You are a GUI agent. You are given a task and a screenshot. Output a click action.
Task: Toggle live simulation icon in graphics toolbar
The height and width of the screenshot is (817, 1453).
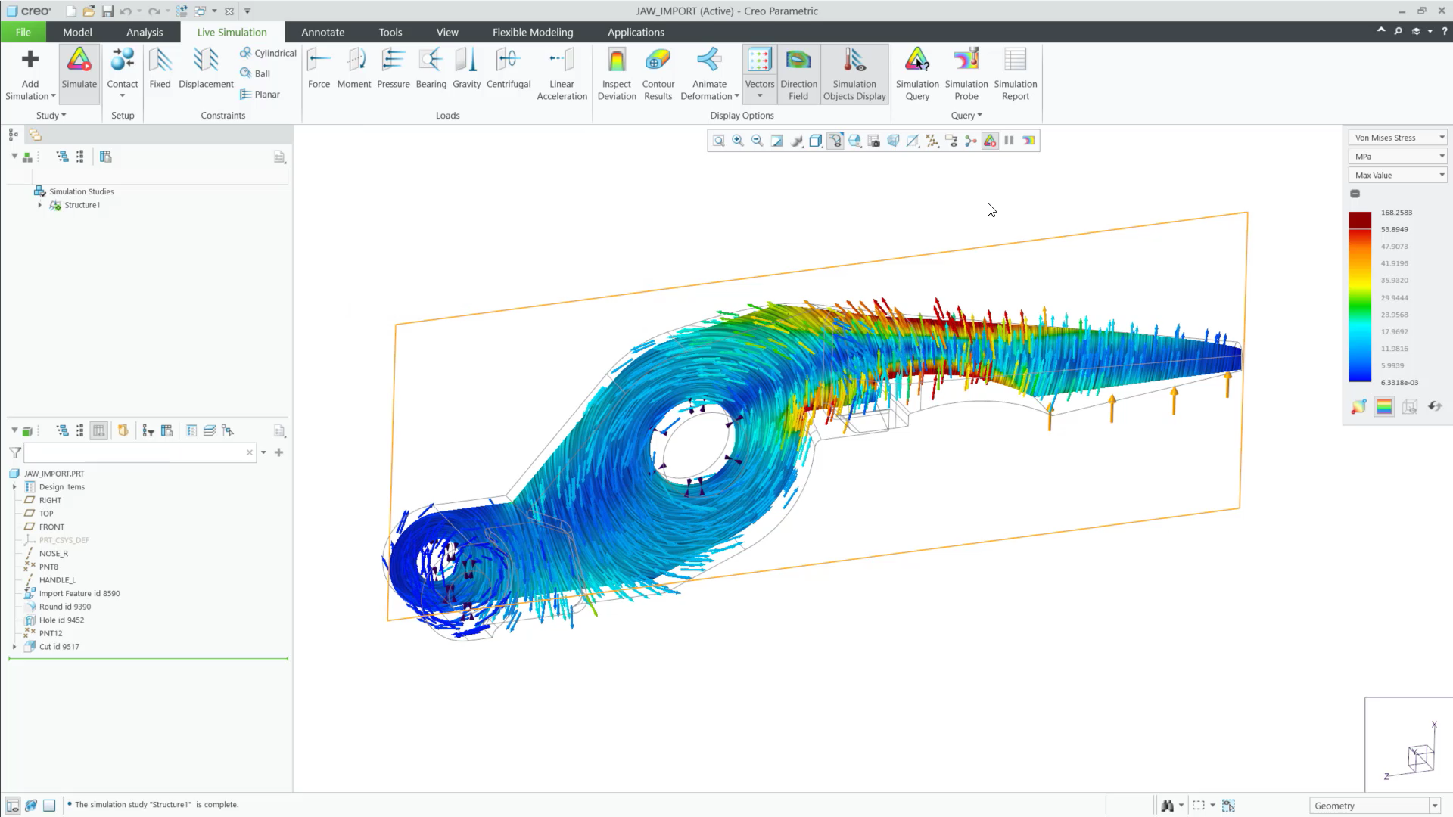pos(990,141)
